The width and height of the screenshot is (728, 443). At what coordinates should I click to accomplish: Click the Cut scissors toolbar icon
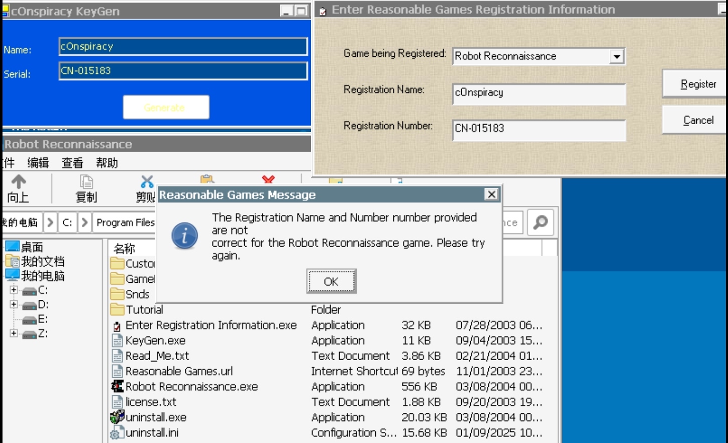click(x=147, y=181)
